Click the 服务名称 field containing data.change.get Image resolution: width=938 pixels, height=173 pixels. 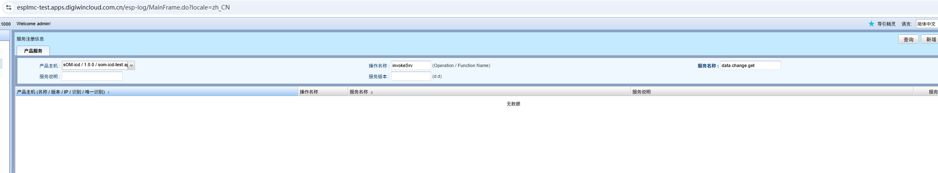tap(750, 65)
